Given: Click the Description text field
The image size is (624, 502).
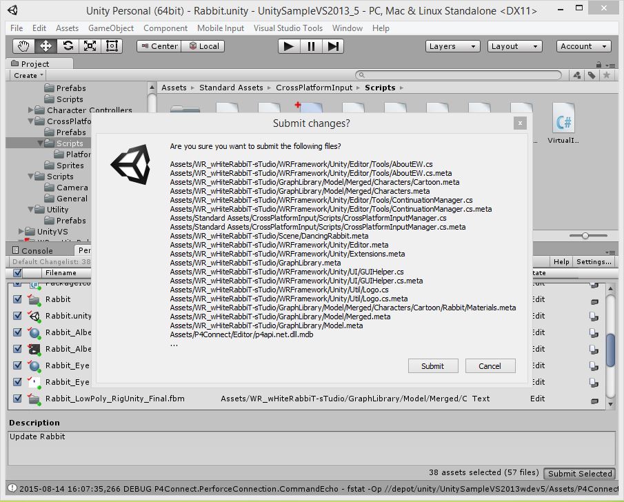Looking at the screenshot, I should 312,448.
